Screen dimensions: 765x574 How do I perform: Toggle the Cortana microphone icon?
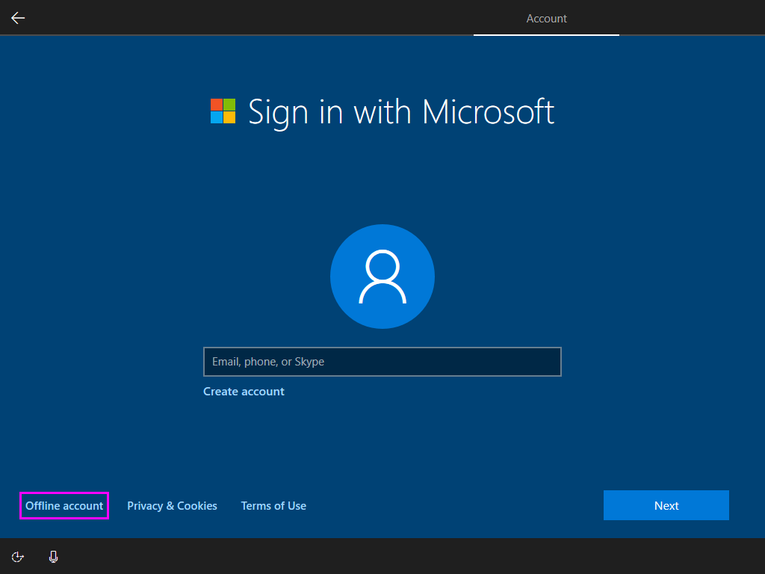point(53,557)
